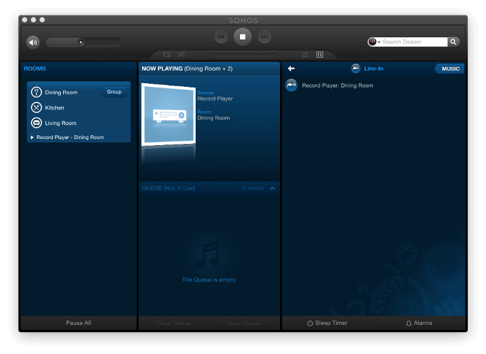This screenshot has height=354, width=486.
Task: Pause all rooms
Action: point(78,322)
